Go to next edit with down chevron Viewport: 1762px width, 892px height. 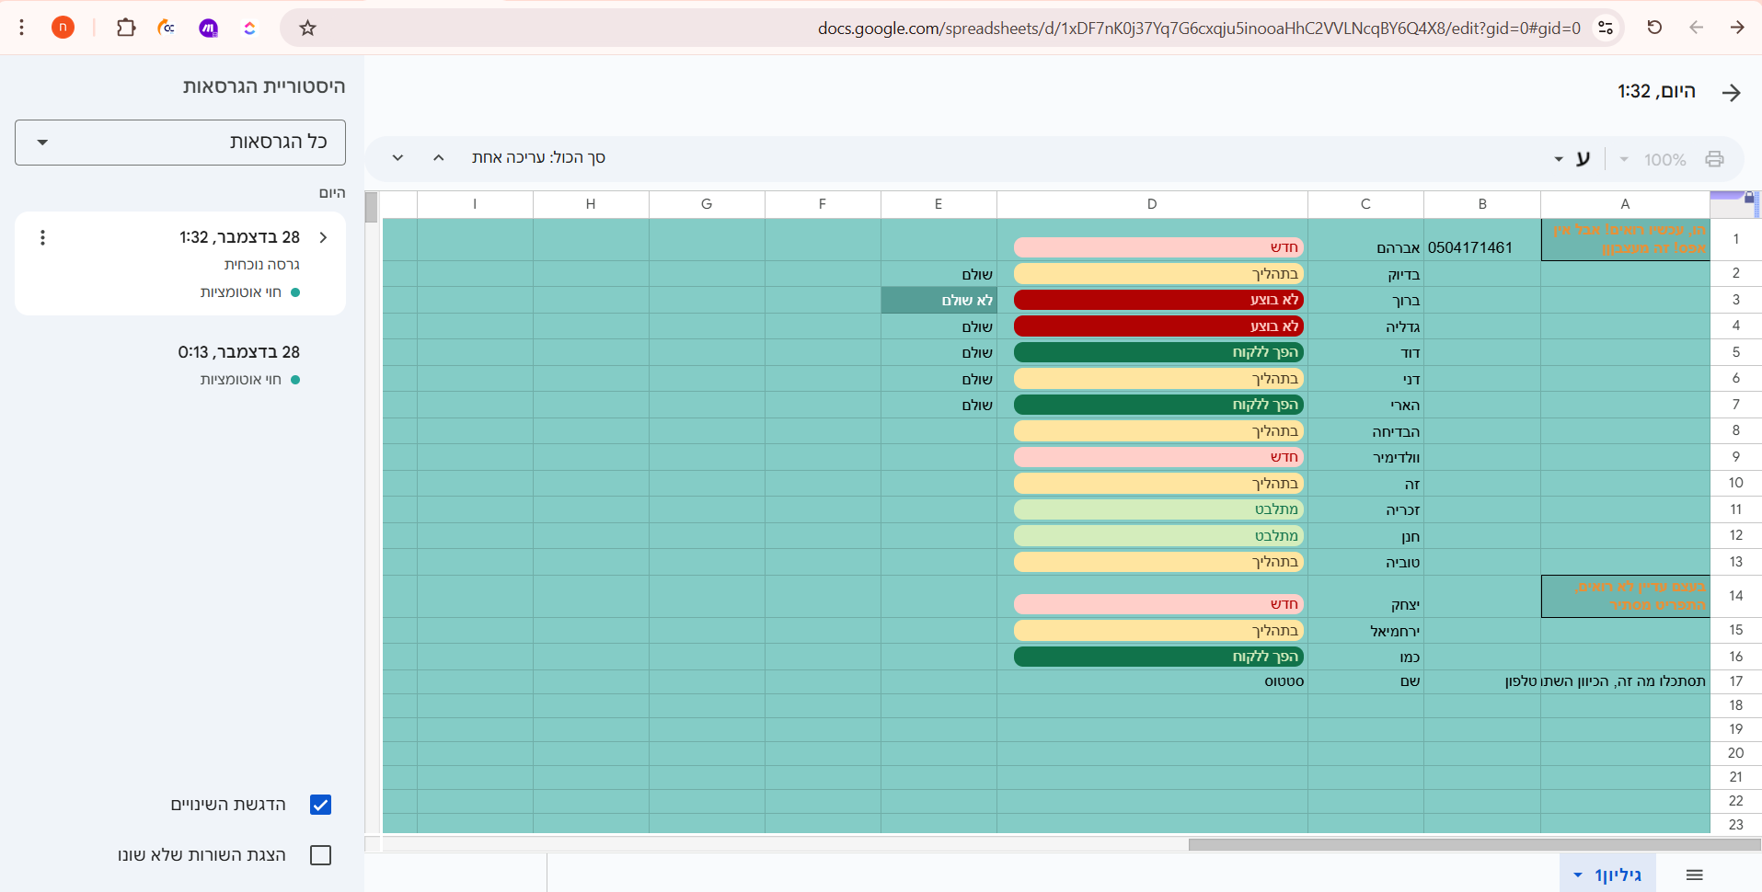[397, 157]
